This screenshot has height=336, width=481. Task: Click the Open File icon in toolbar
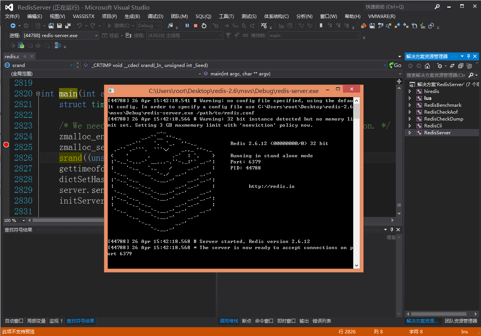tap(51, 26)
